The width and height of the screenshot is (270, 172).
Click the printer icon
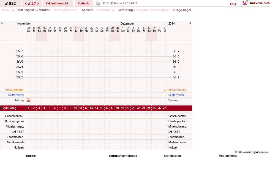point(98,3)
